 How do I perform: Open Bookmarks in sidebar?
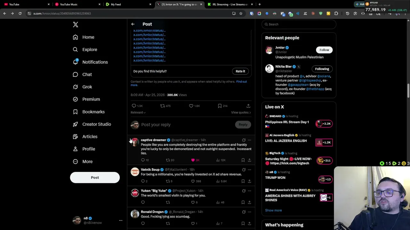(x=89, y=112)
